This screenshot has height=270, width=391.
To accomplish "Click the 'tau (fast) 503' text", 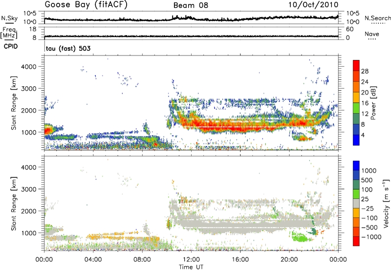I will pyautogui.click(x=68, y=48).
